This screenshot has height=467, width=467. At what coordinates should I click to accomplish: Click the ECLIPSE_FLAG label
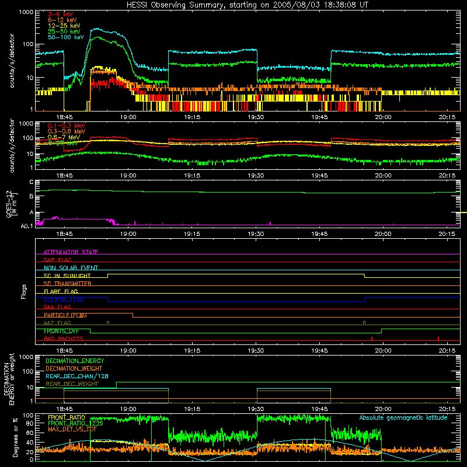pos(64,299)
